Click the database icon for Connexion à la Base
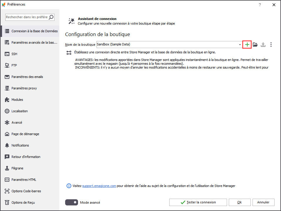The image size is (281, 211). [x=7, y=31]
